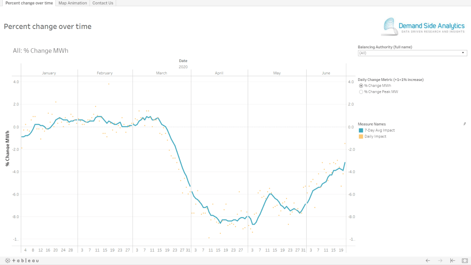Click the Percent change over time heading

point(47,26)
